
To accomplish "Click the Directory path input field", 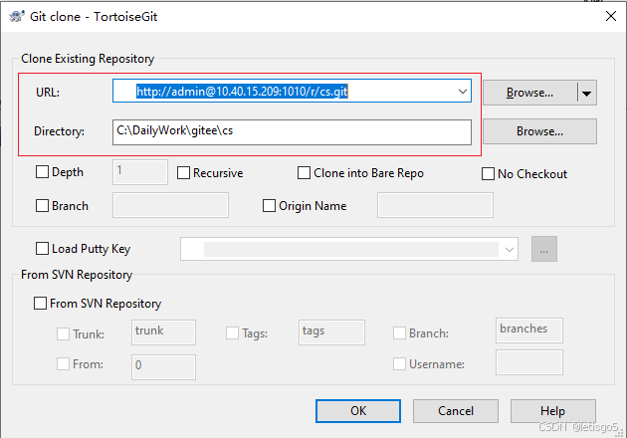I will (292, 132).
